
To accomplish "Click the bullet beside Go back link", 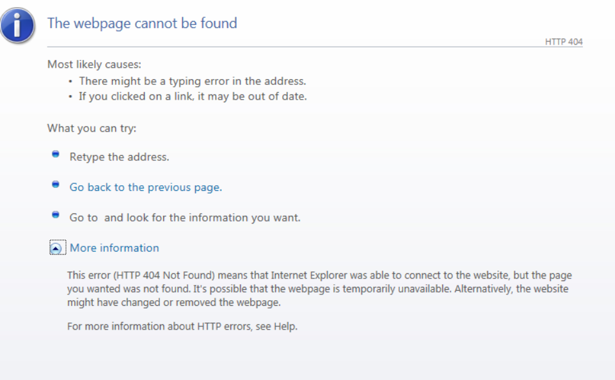I will pos(56,185).
